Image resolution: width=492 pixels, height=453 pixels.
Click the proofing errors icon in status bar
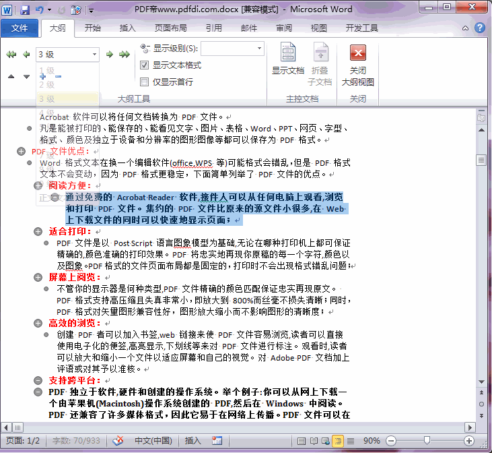[x=118, y=441]
